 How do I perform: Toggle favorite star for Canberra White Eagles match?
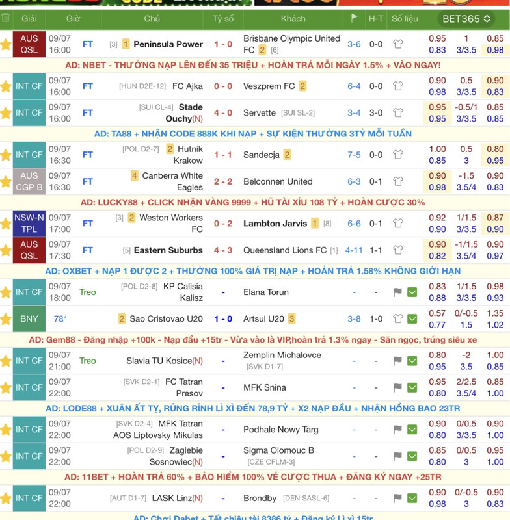click(6, 182)
